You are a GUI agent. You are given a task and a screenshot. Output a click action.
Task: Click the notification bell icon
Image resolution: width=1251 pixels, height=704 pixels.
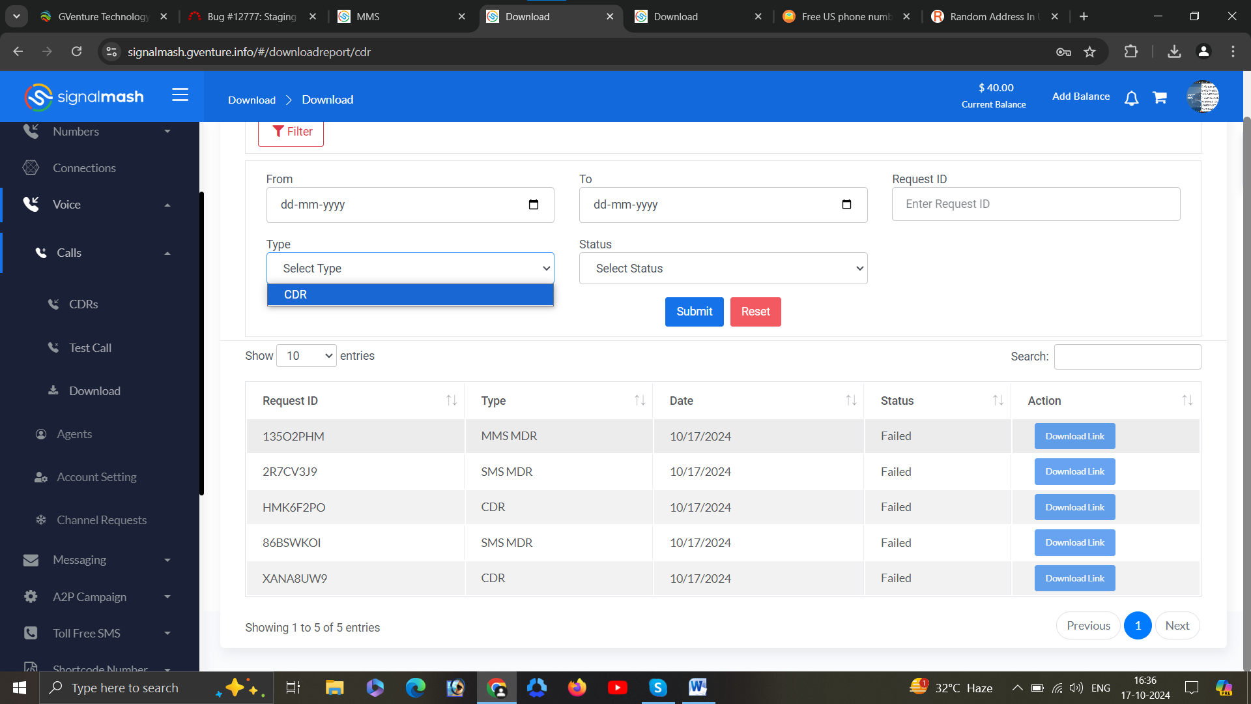1132,98
